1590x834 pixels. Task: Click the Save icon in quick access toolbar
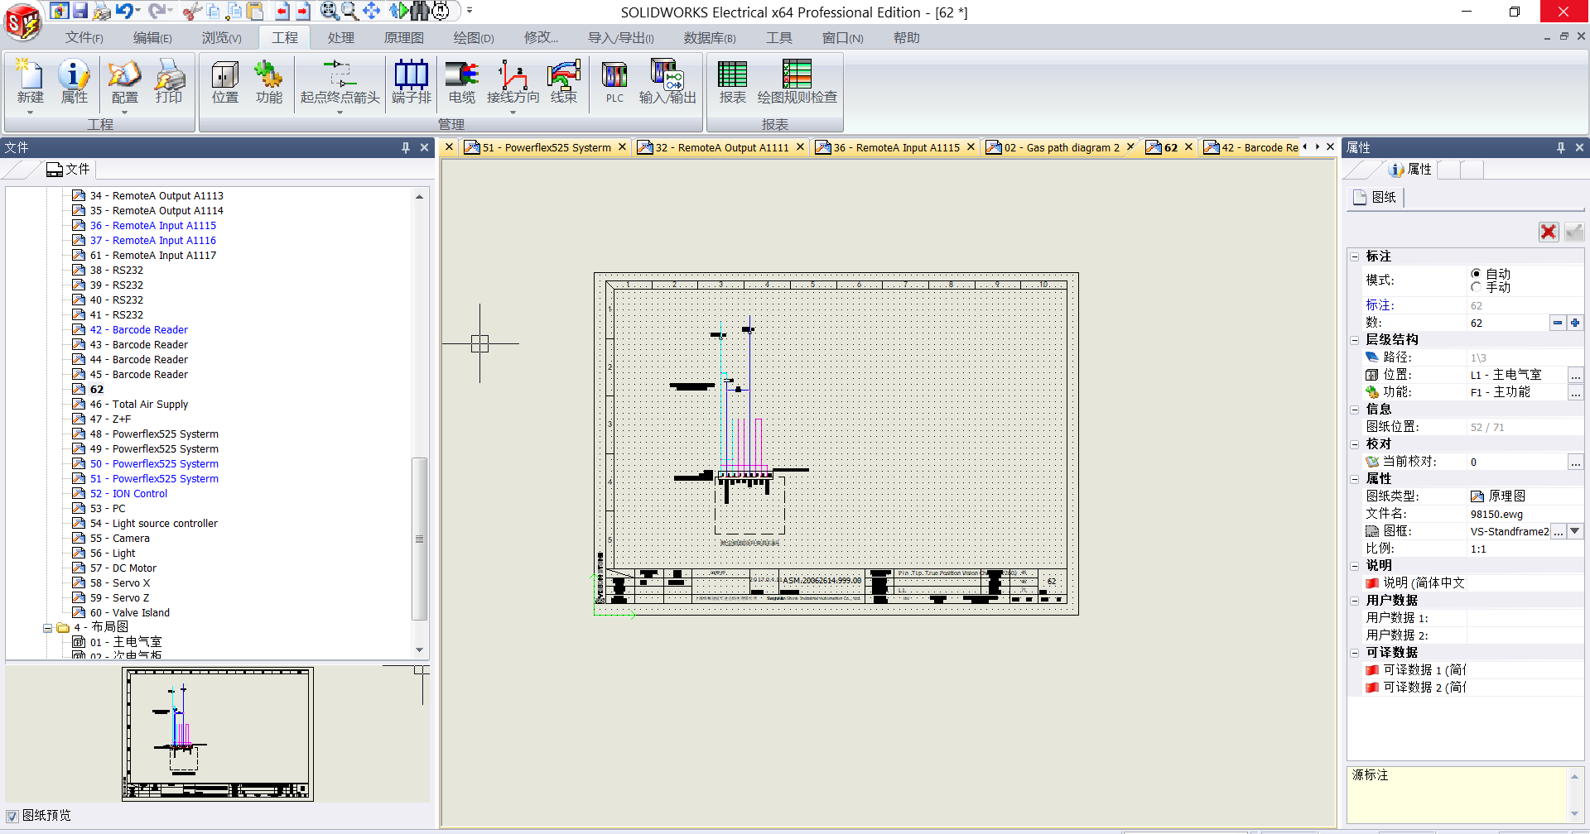pos(80,11)
